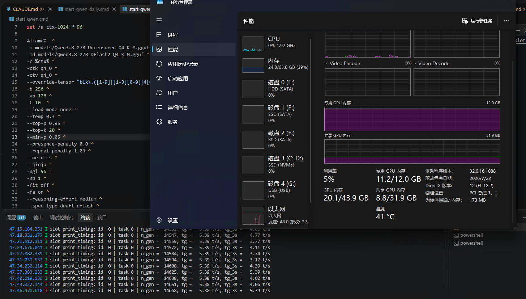
Task: Click 'set /a ctx=1024 * 96' line
Action: point(55,27)
